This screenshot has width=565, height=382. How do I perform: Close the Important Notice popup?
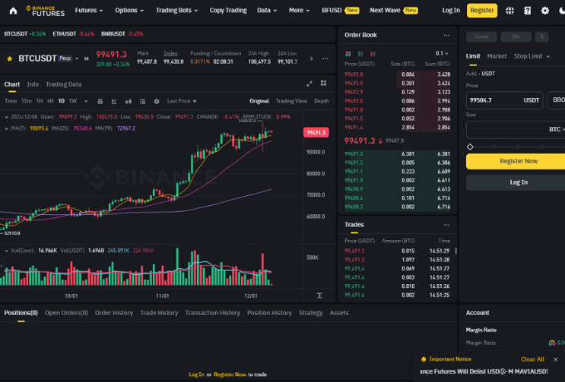tap(556, 359)
